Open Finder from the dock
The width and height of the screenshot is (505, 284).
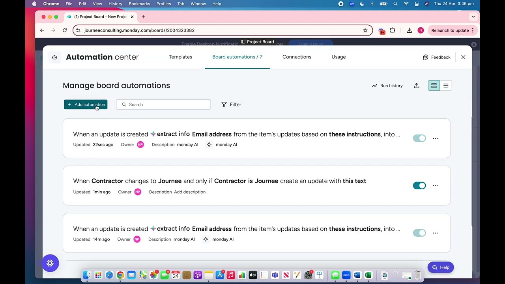[87, 275]
